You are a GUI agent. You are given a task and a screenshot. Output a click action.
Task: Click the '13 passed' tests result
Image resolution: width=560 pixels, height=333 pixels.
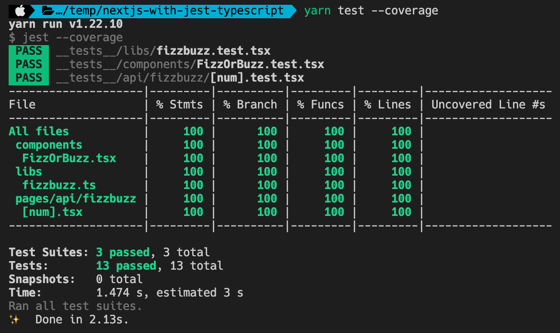126,266
